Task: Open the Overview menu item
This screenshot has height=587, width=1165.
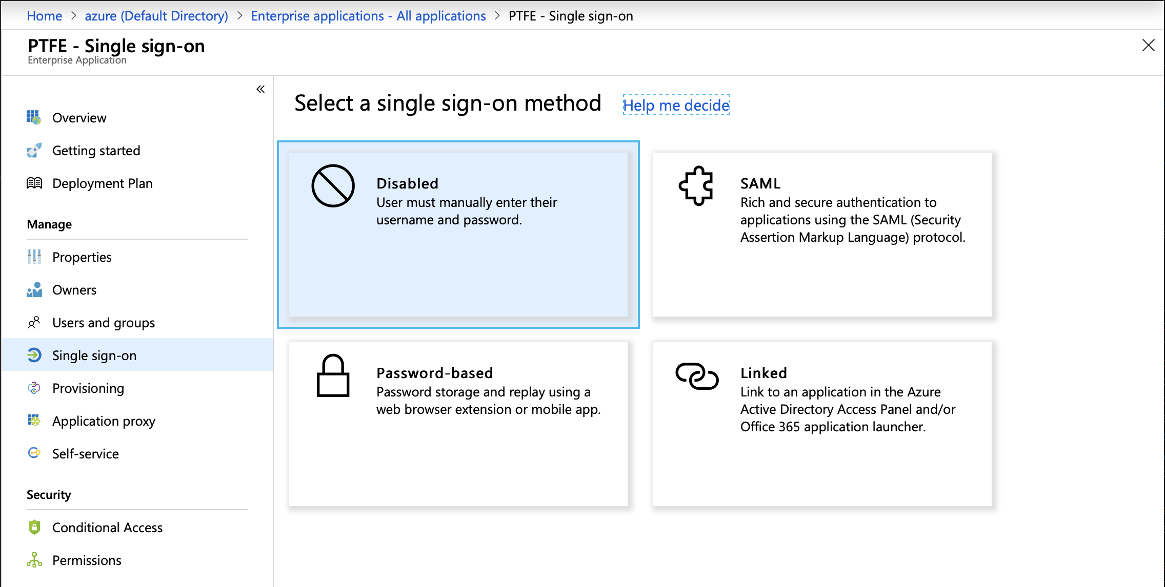Action: pos(137,118)
